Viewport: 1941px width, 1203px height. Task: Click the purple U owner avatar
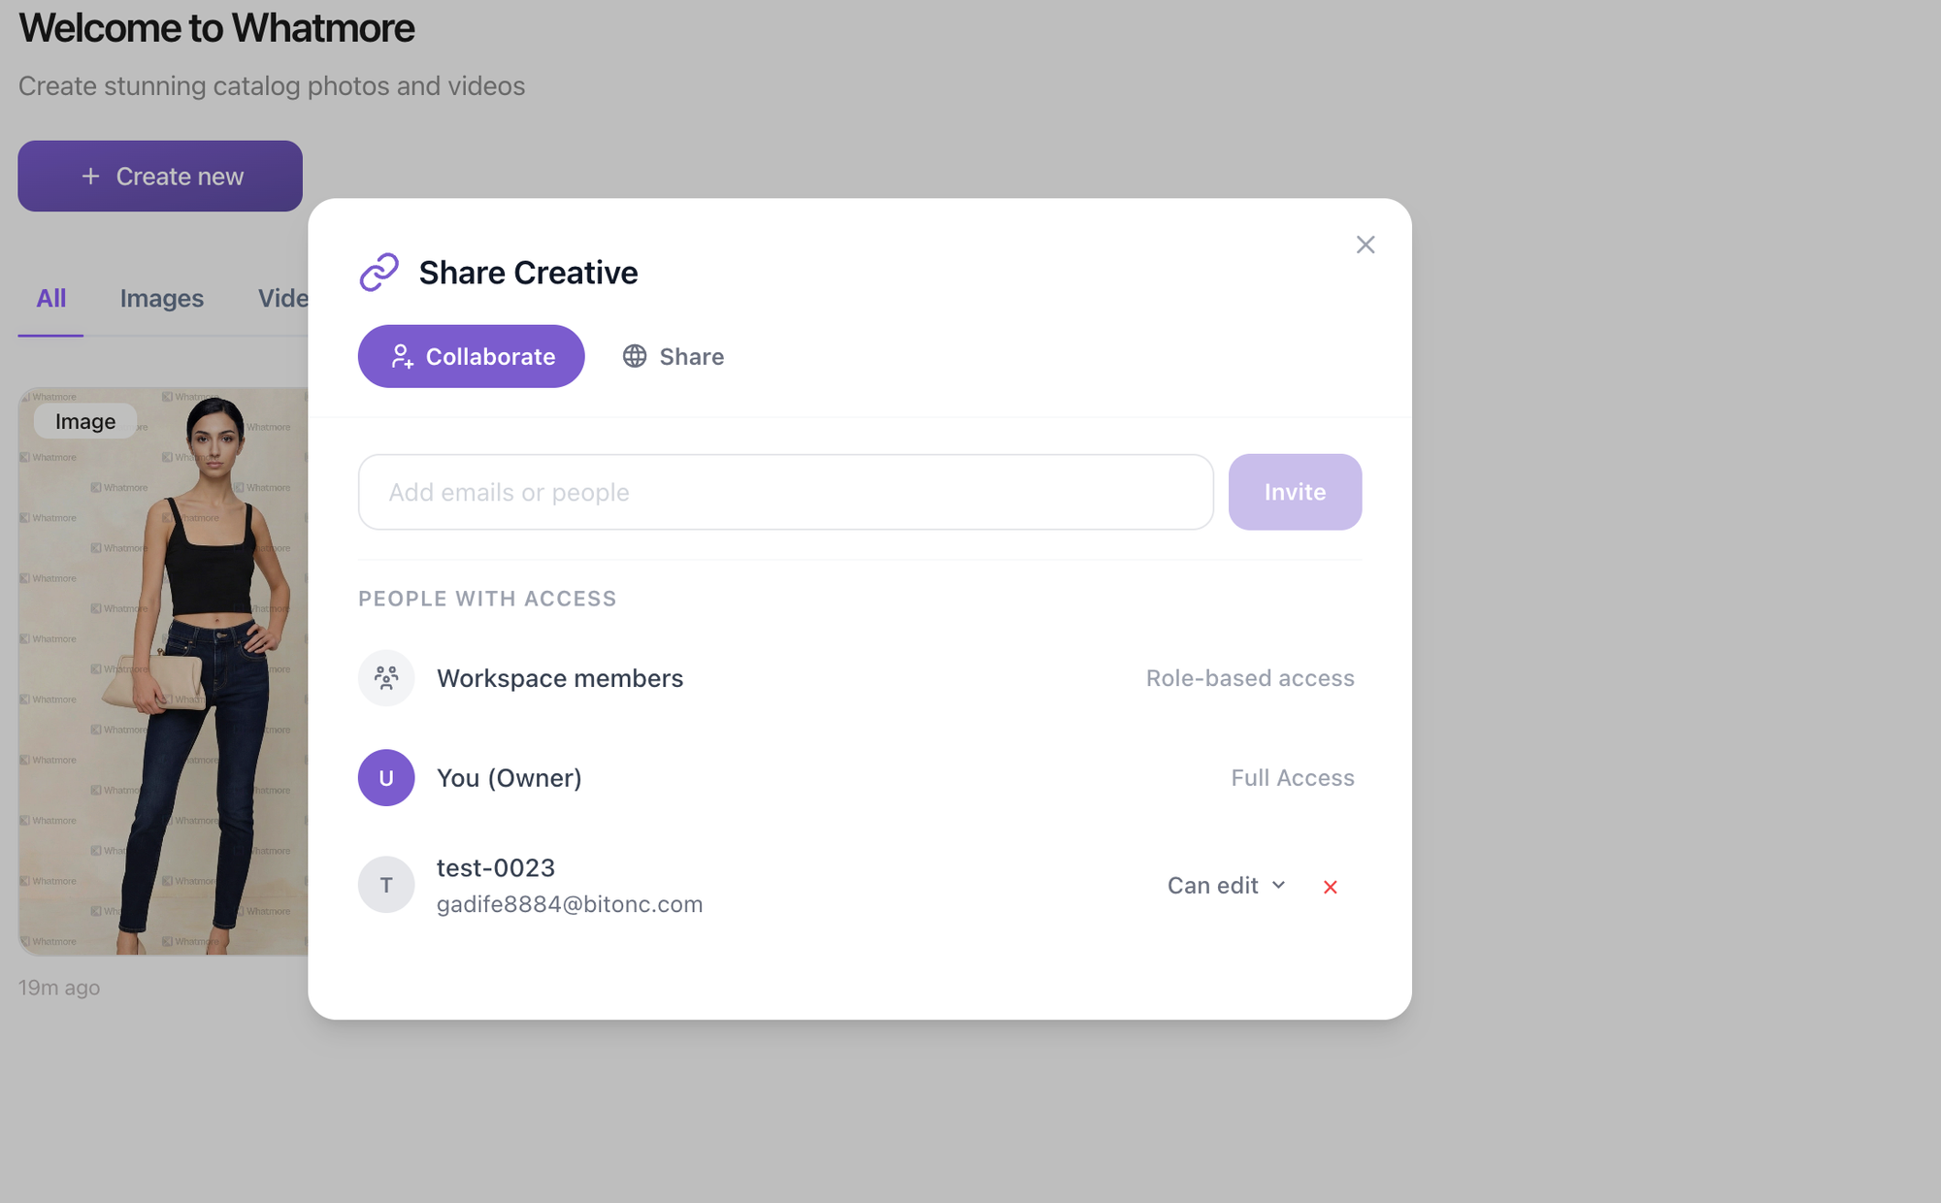[x=386, y=778]
